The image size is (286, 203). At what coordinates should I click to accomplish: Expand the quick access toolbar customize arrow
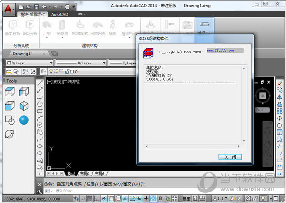pyautogui.click(x=74, y=7)
